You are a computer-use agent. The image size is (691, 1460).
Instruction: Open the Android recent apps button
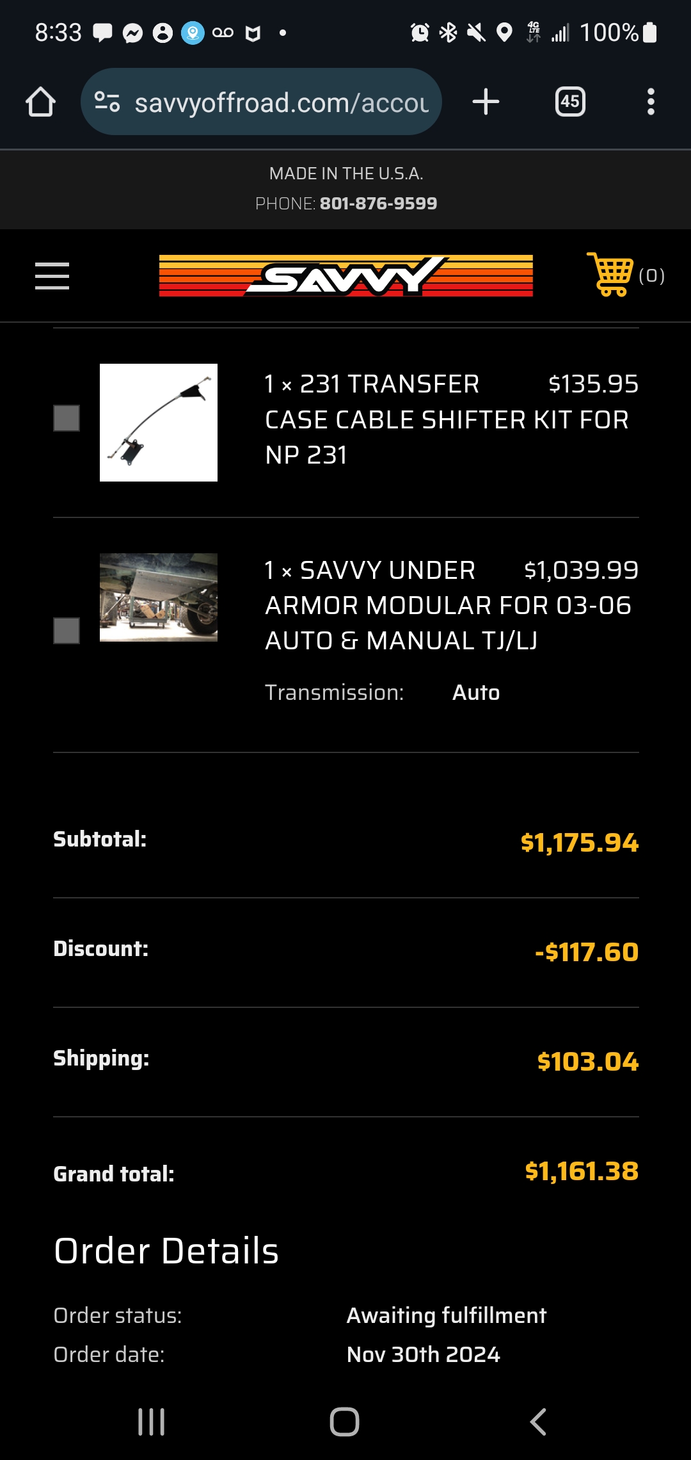click(x=152, y=1422)
